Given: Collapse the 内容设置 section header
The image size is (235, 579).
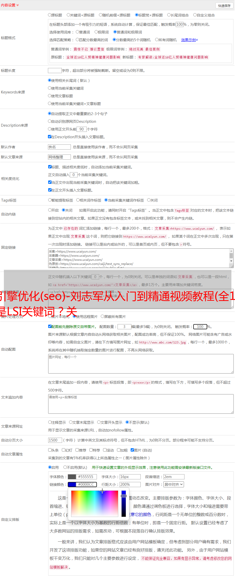Looking at the screenshot, I should (10, 5).
